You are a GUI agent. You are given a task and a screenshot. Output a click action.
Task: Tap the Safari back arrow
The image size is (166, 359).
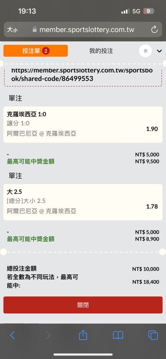pyautogui.click(x=12, y=335)
